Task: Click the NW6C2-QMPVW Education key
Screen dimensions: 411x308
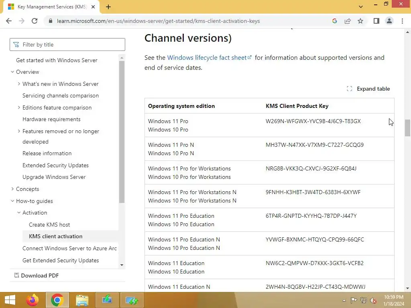Action: coord(315,263)
